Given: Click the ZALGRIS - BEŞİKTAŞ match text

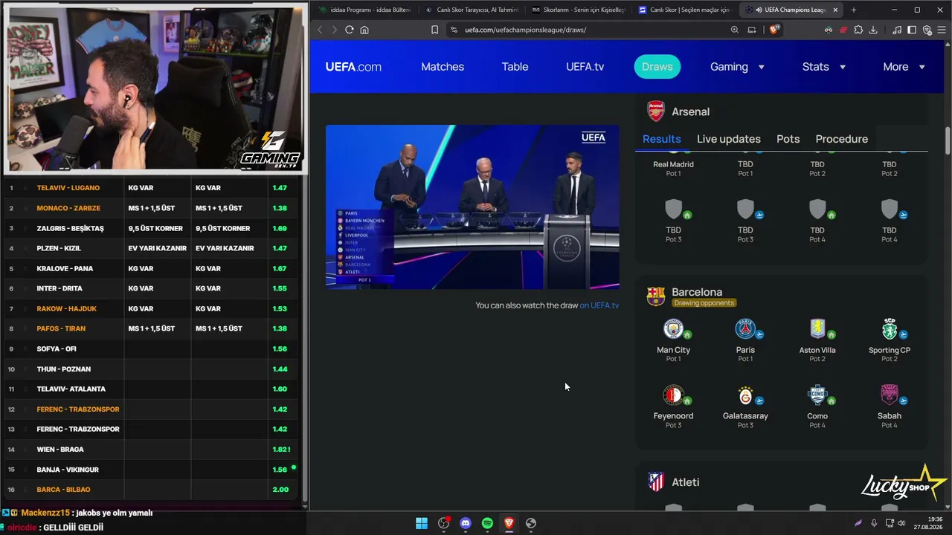Looking at the screenshot, I should (71, 228).
